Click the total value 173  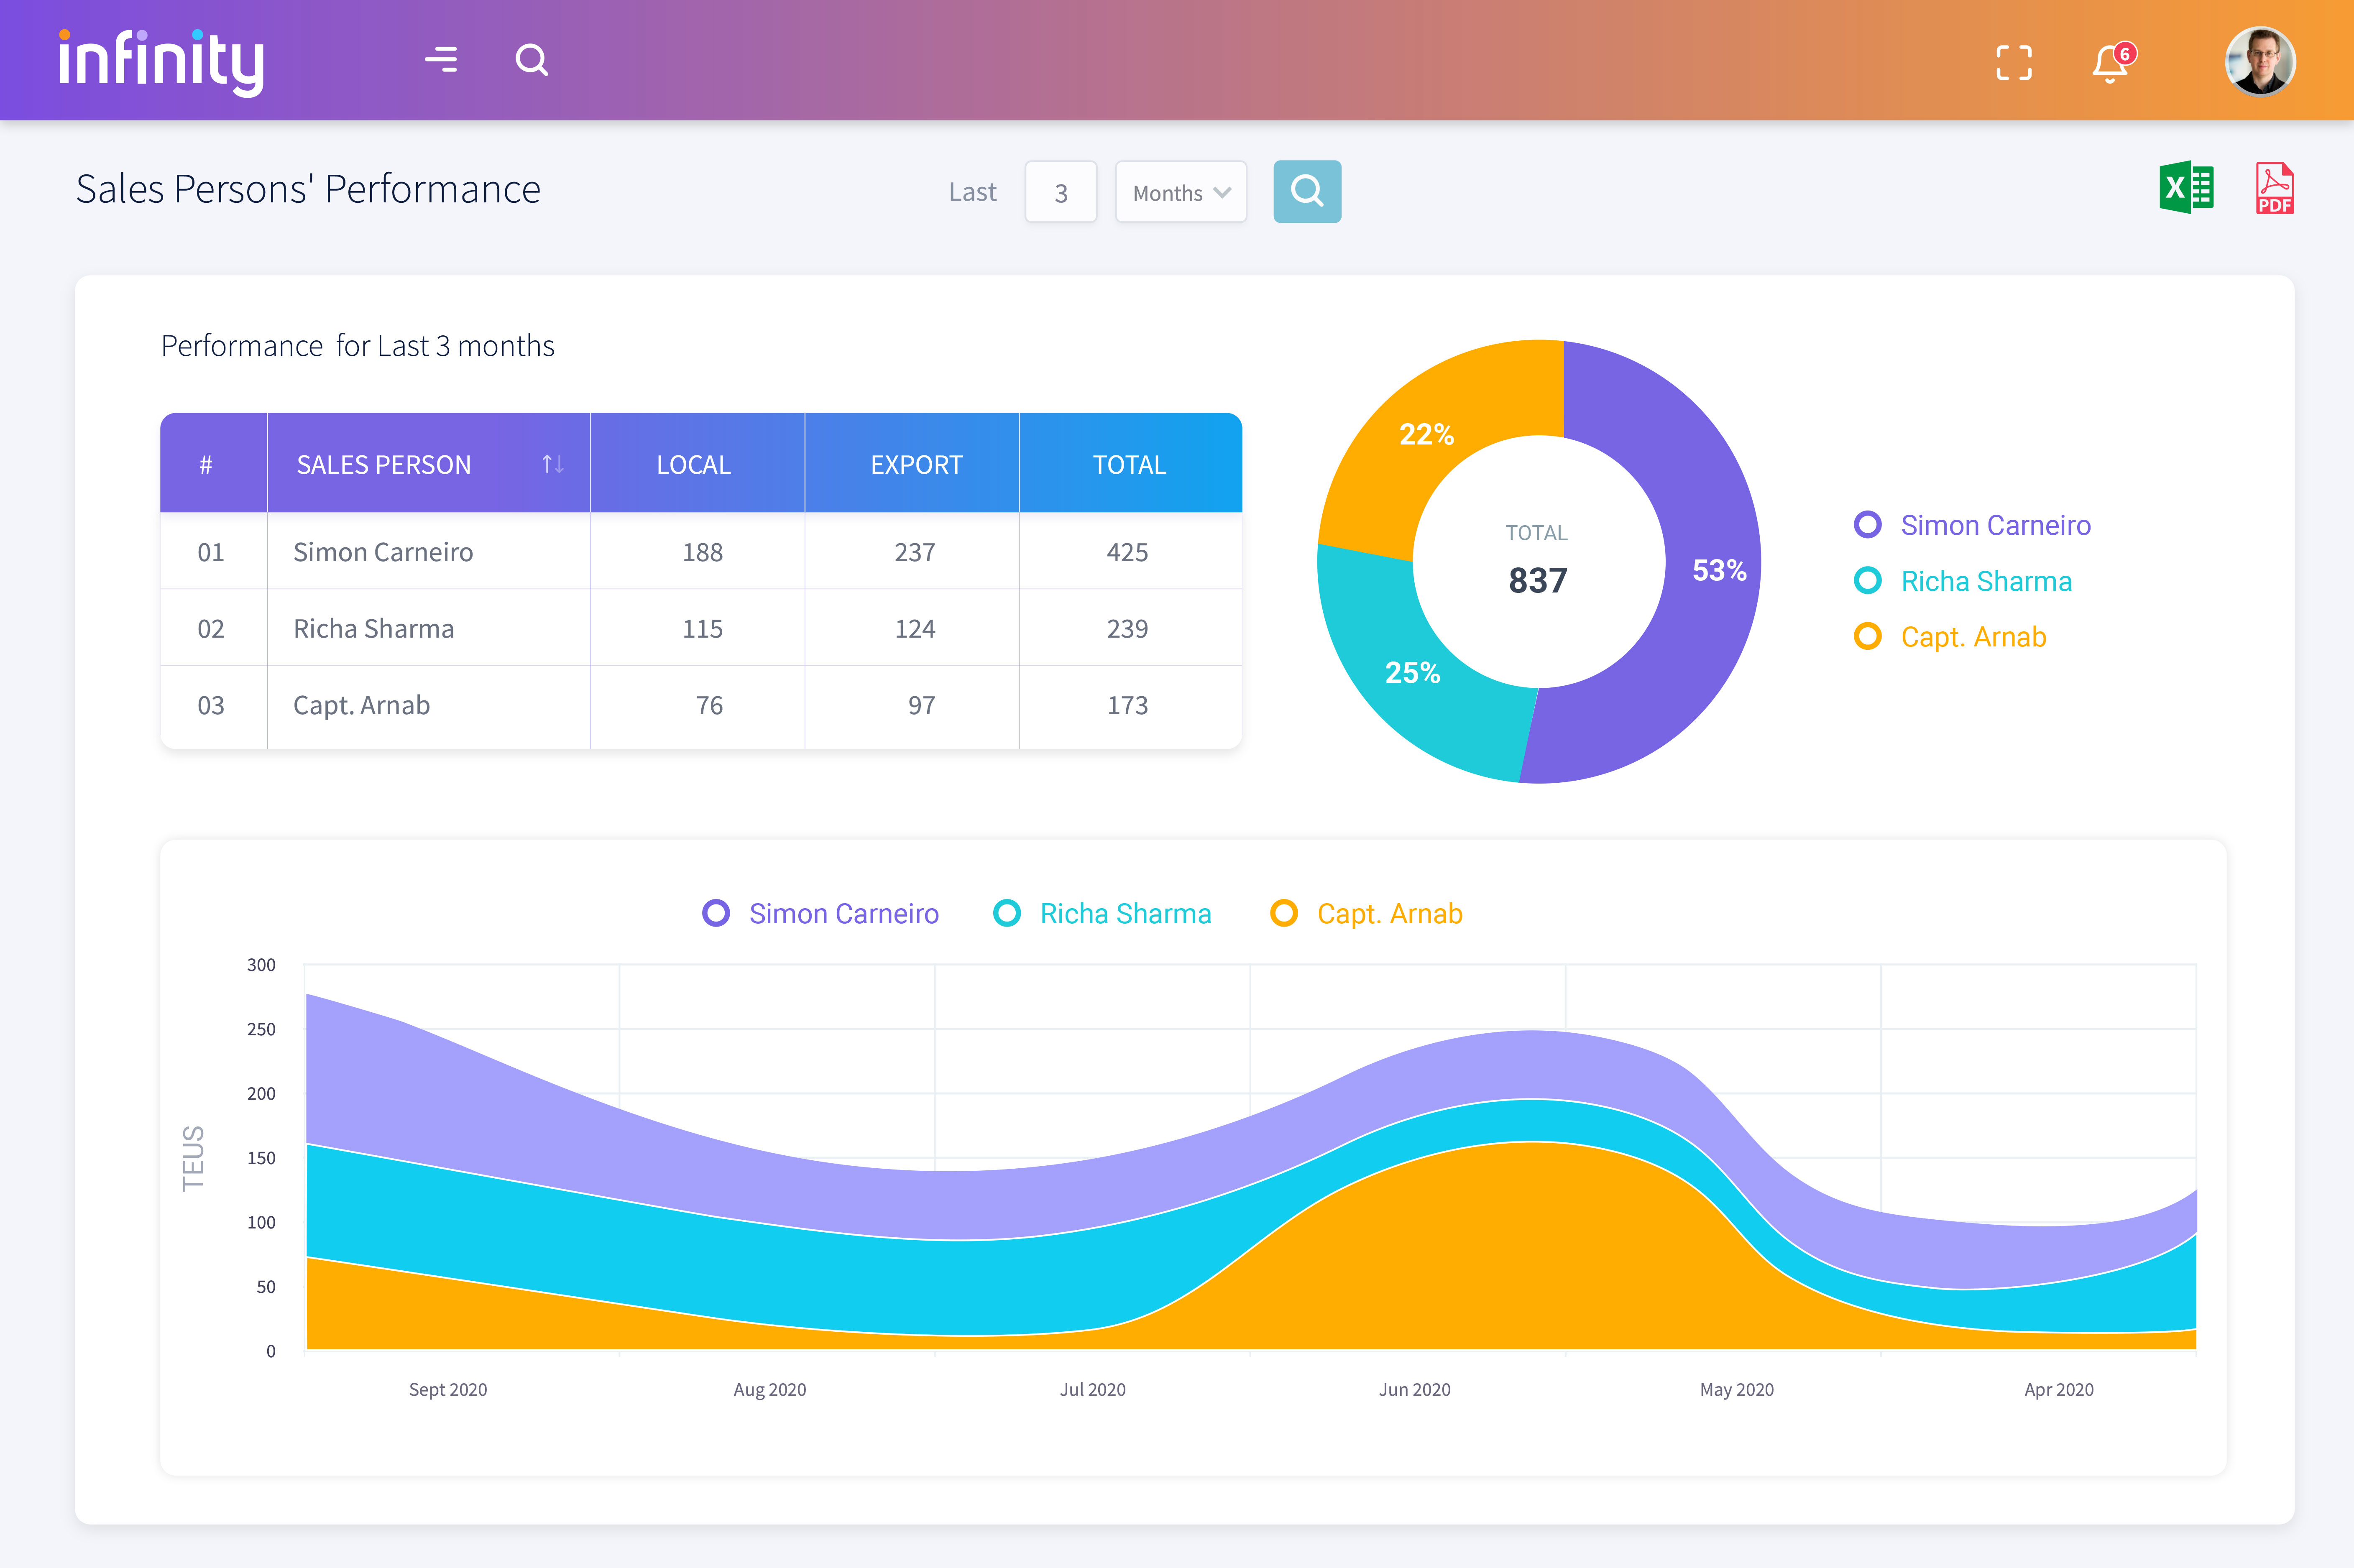tap(1127, 705)
